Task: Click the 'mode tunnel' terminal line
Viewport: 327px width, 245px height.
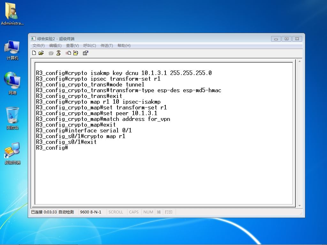Action: 90,85
